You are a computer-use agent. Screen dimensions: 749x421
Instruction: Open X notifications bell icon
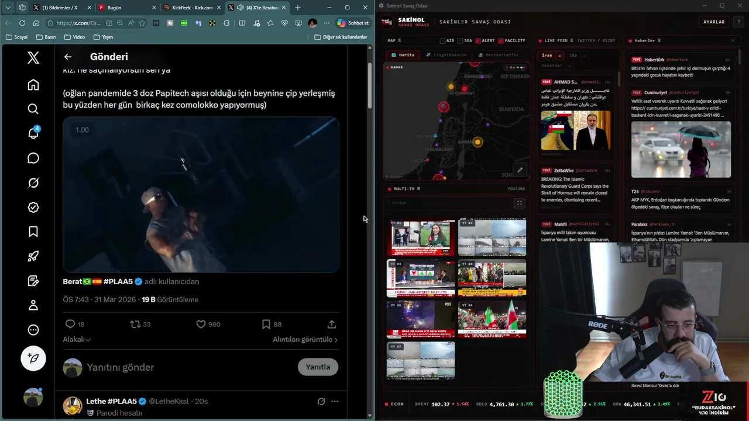tap(33, 133)
